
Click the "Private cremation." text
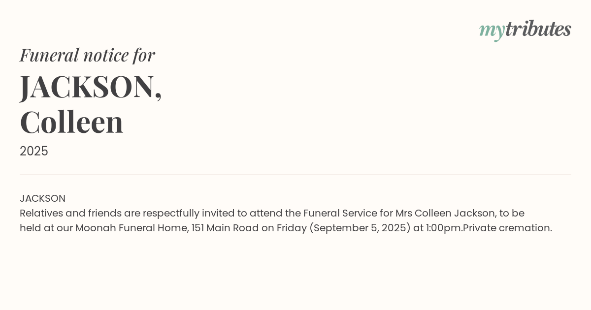pos(507,228)
